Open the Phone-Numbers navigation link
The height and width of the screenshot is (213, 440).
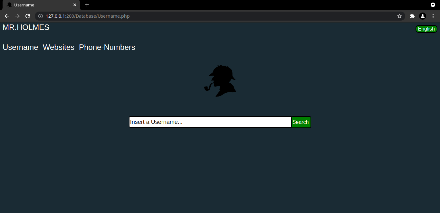click(x=107, y=47)
